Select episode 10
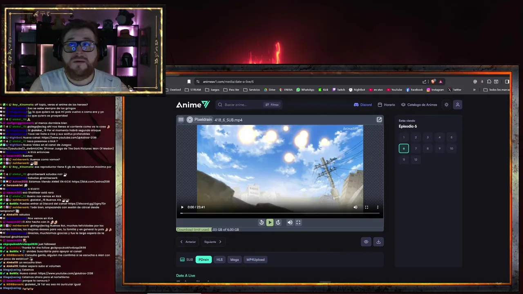Image resolution: width=523 pixels, height=294 pixels. [451, 148]
